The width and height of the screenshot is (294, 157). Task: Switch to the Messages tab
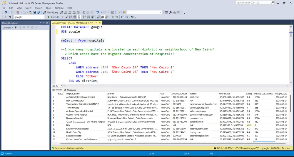click(x=70, y=90)
